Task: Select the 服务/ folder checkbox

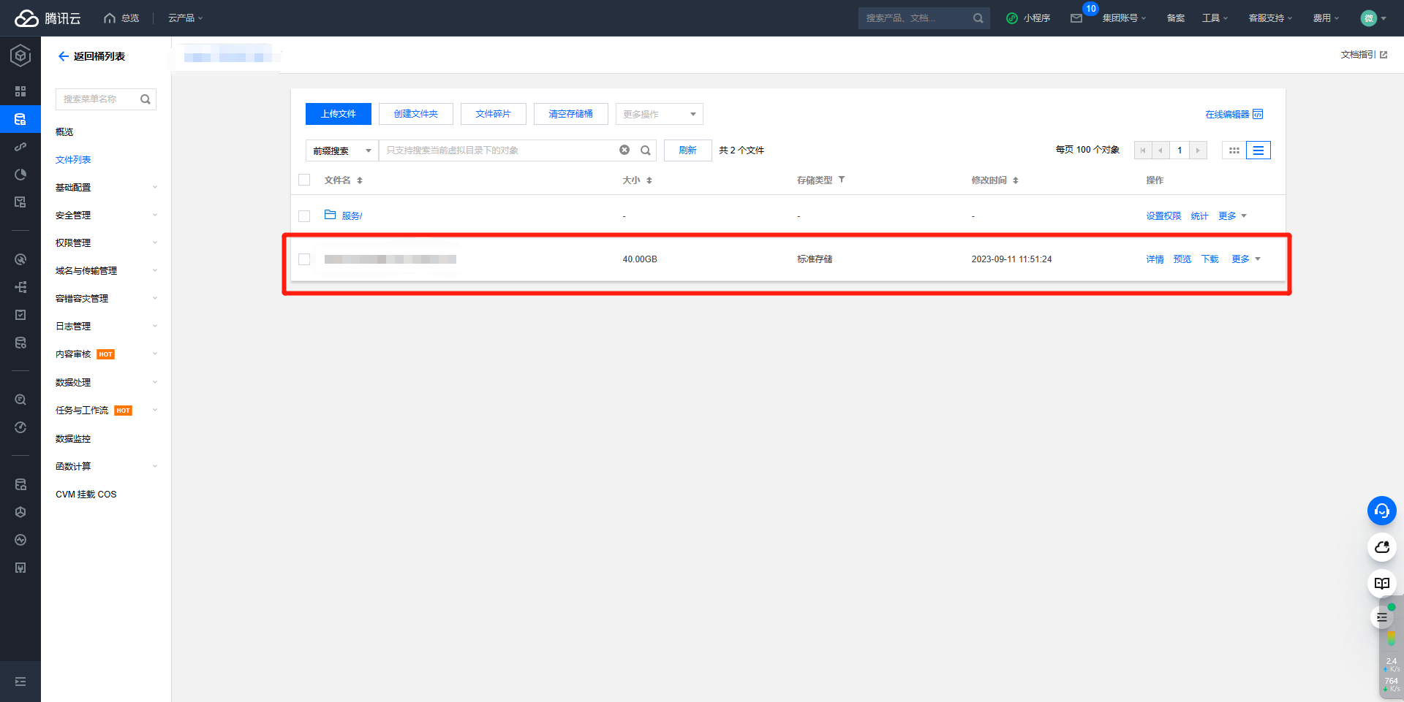Action: point(305,216)
